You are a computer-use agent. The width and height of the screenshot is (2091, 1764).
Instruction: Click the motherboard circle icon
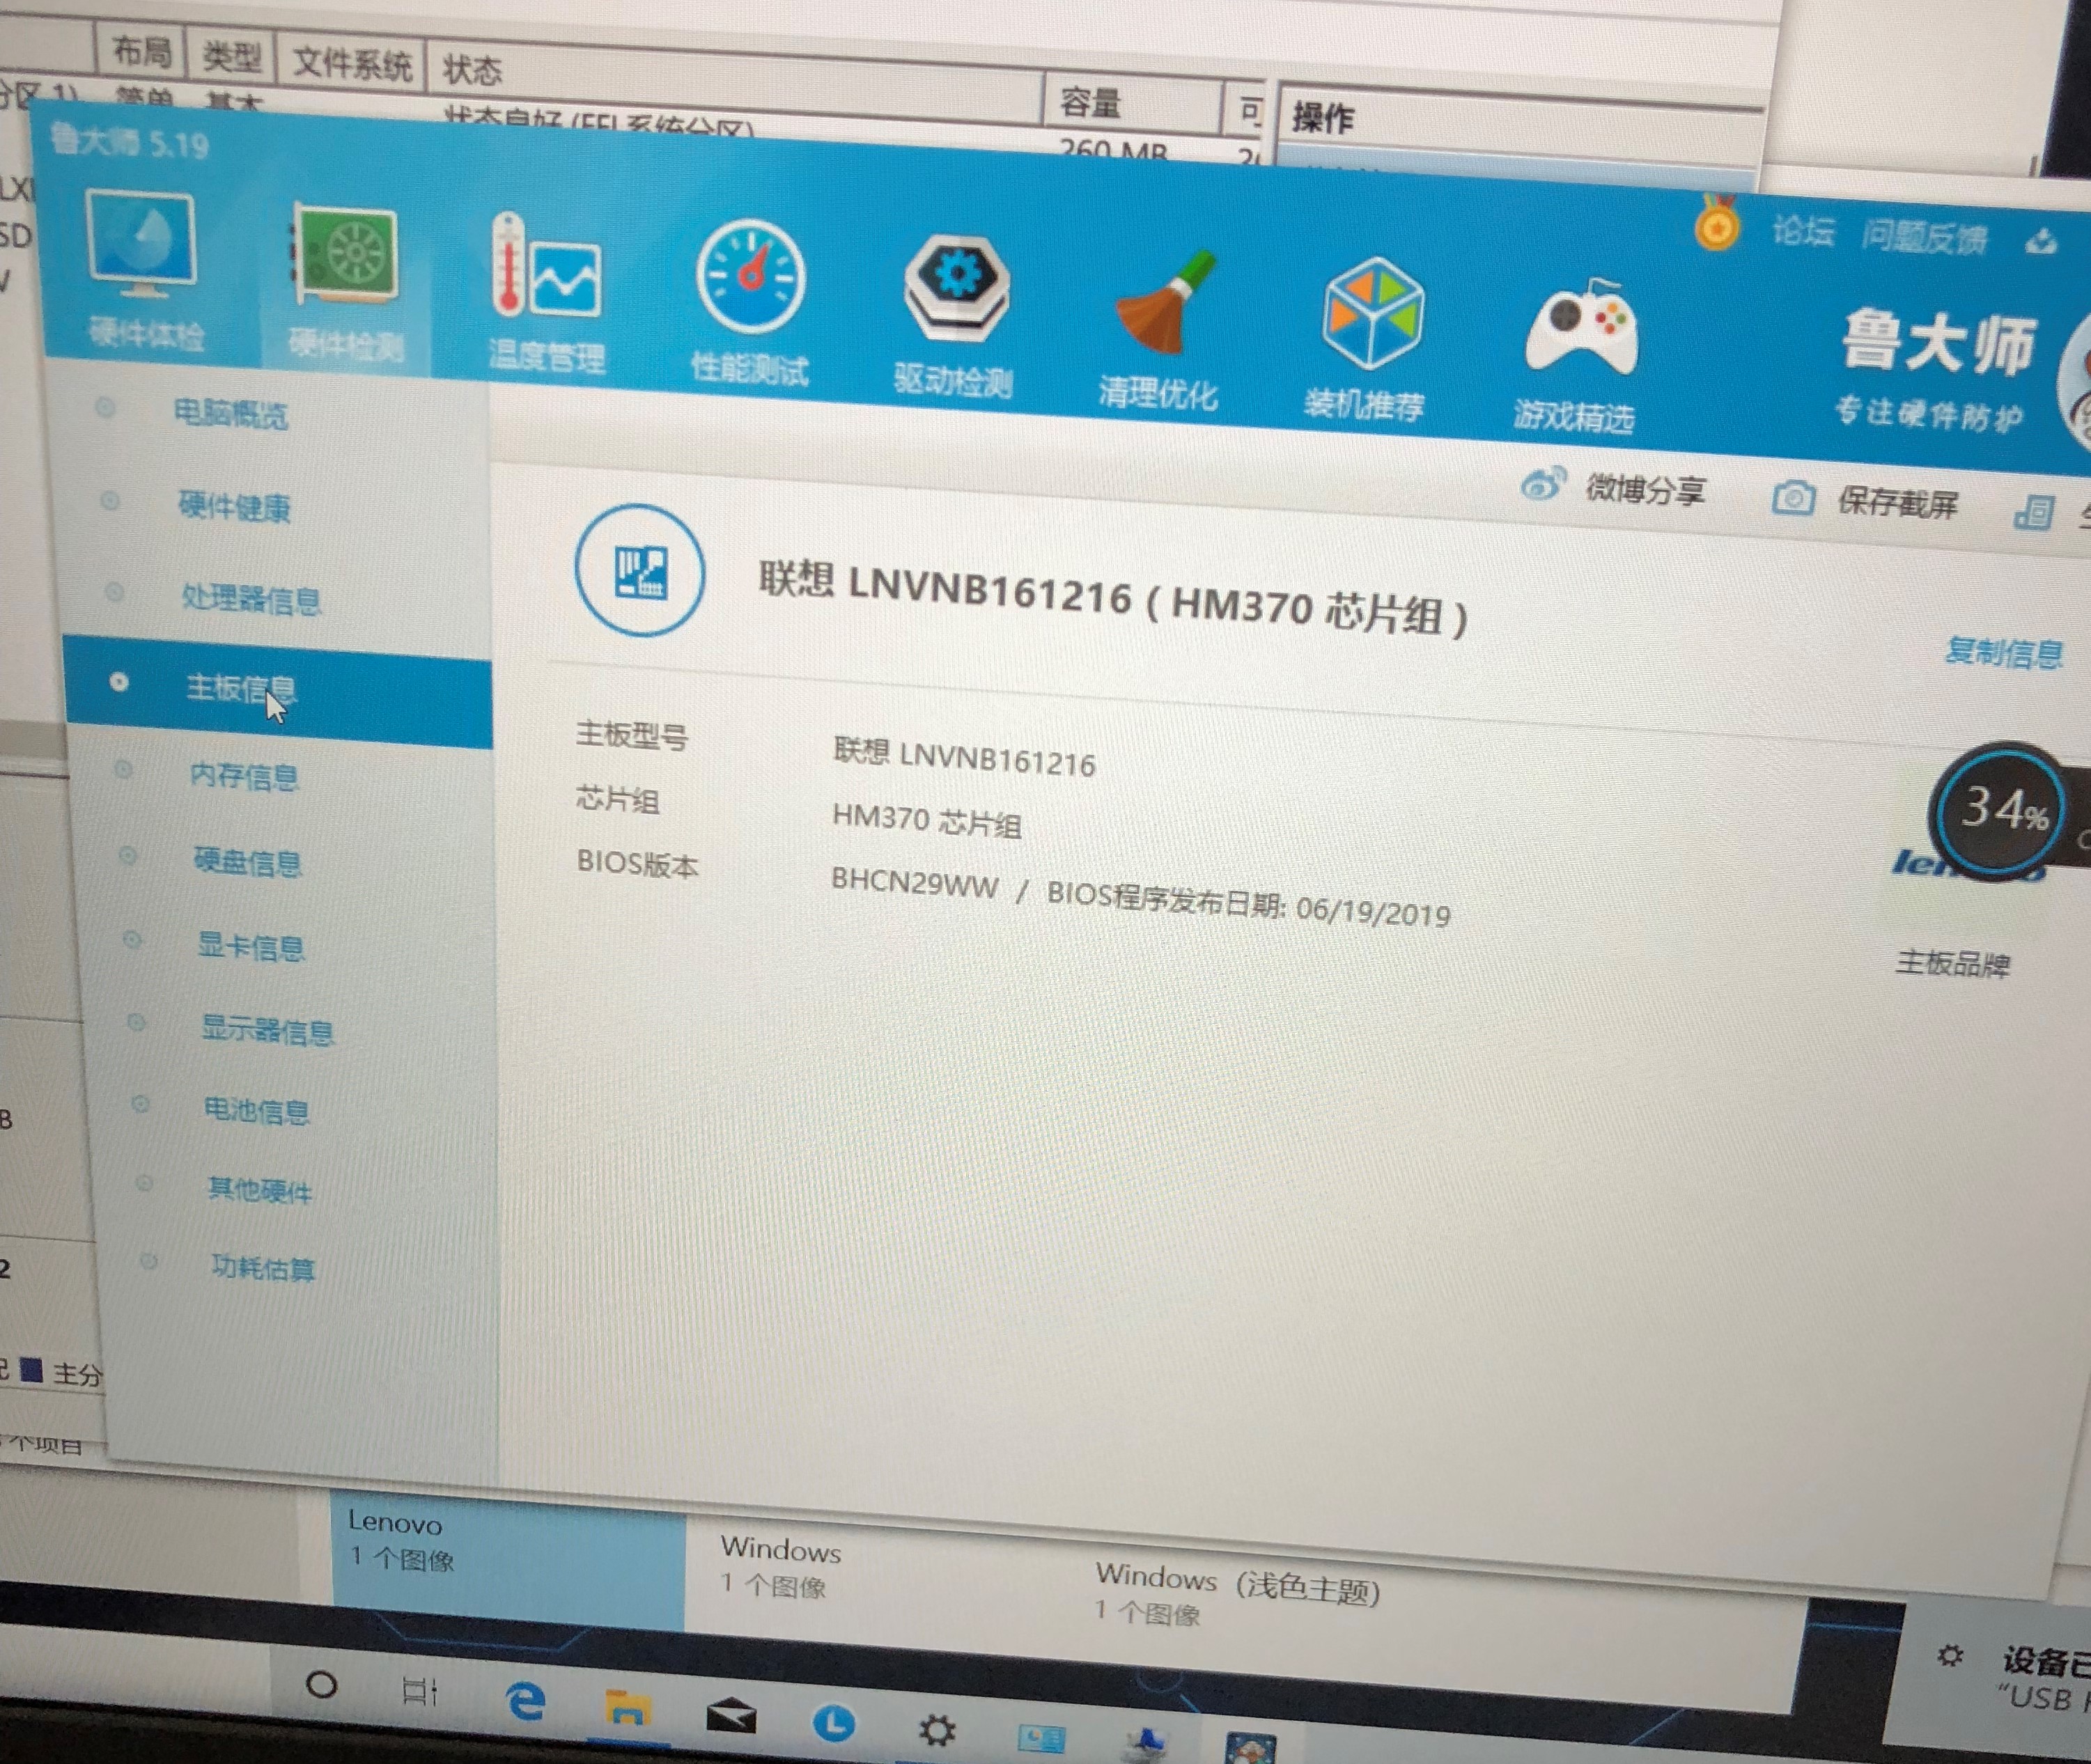(639, 570)
